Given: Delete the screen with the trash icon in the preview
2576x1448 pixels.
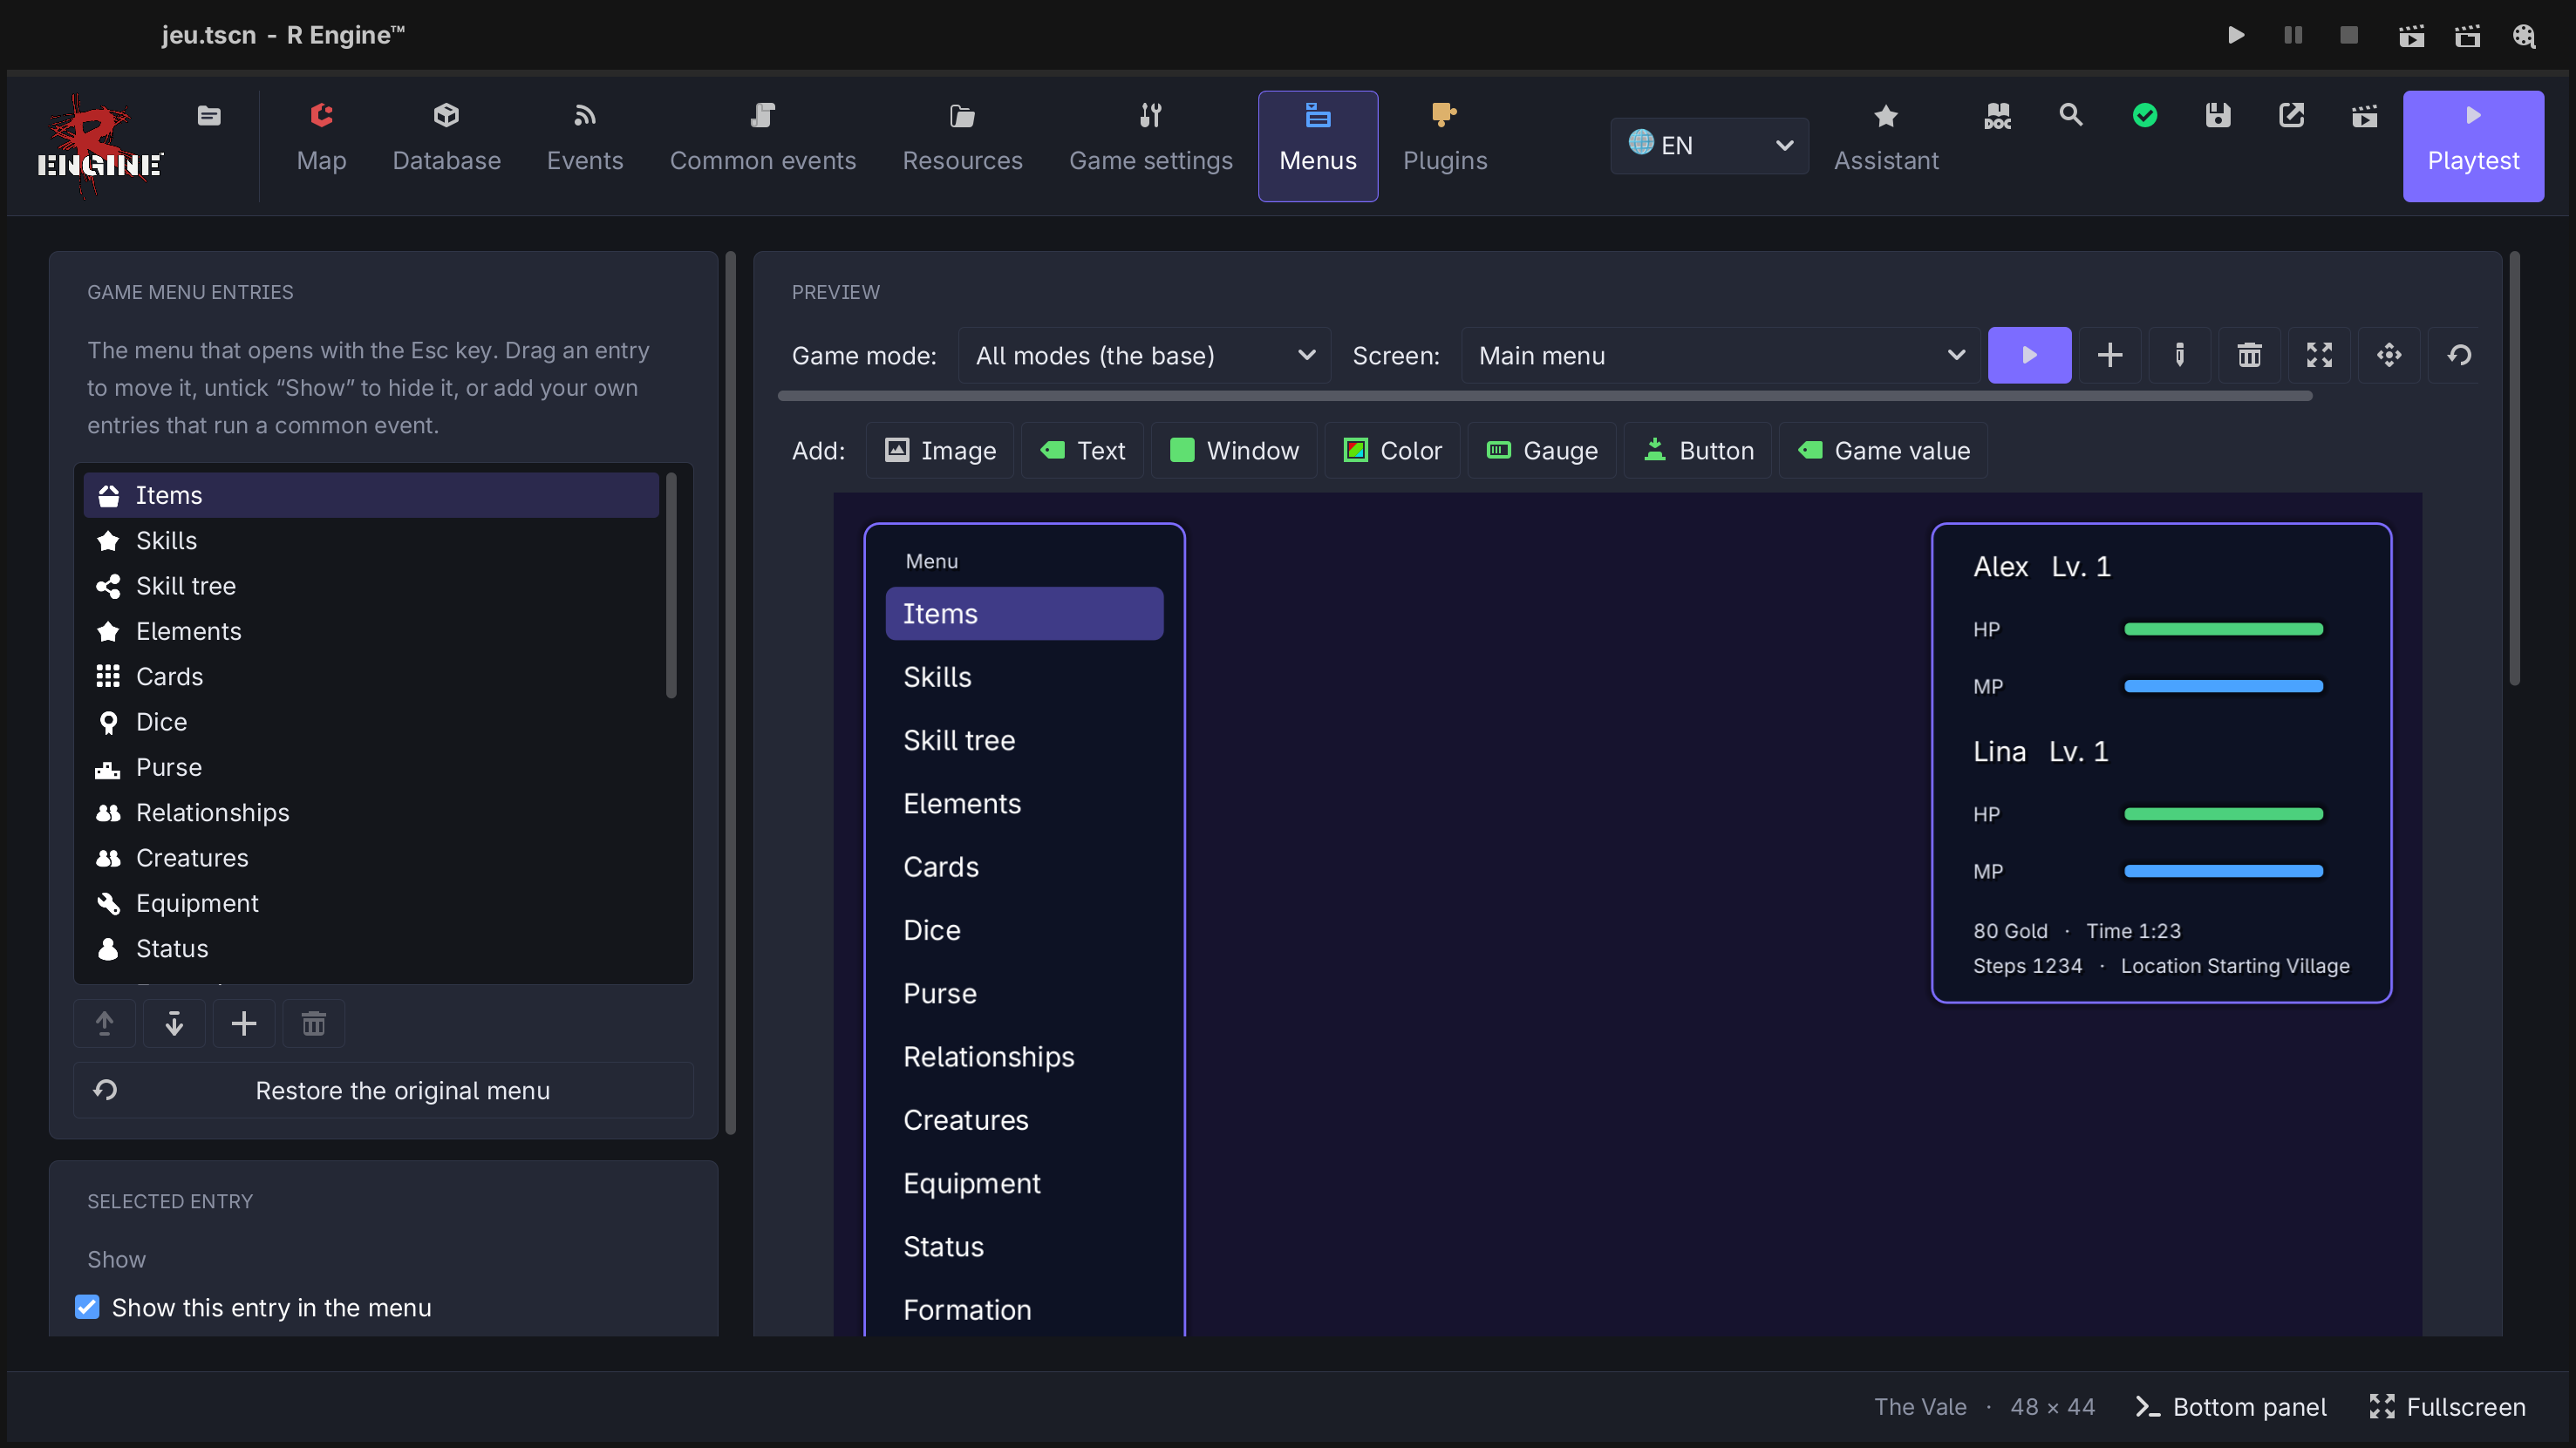Looking at the screenshot, I should click(2249, 355).
